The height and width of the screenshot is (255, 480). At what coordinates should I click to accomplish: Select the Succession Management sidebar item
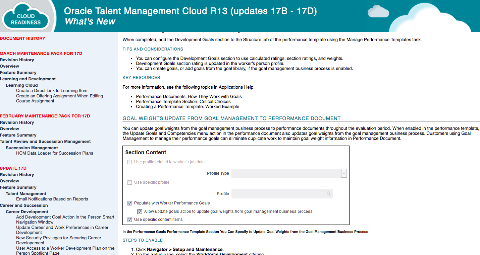click(32, 148)
